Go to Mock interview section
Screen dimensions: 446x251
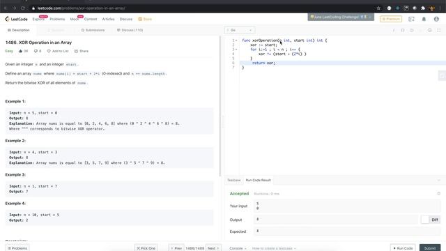pyautogui.click(x=75, y=19)
